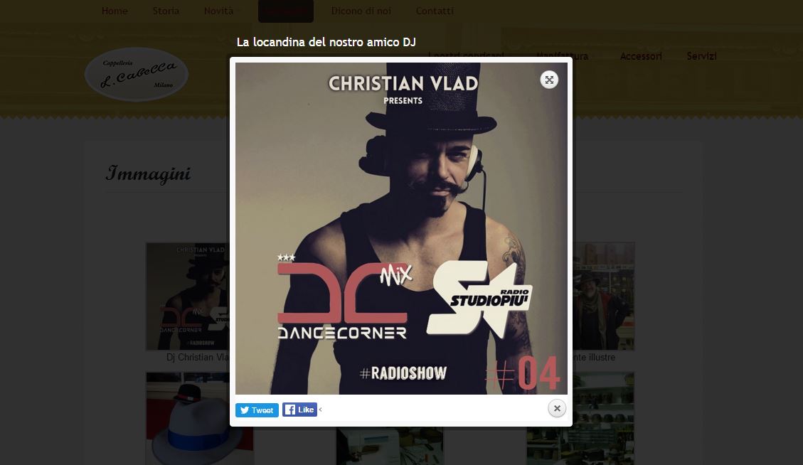803x465 pixels.
Task: Select the highlighted active navigation tab
Action: click(286, 11)
